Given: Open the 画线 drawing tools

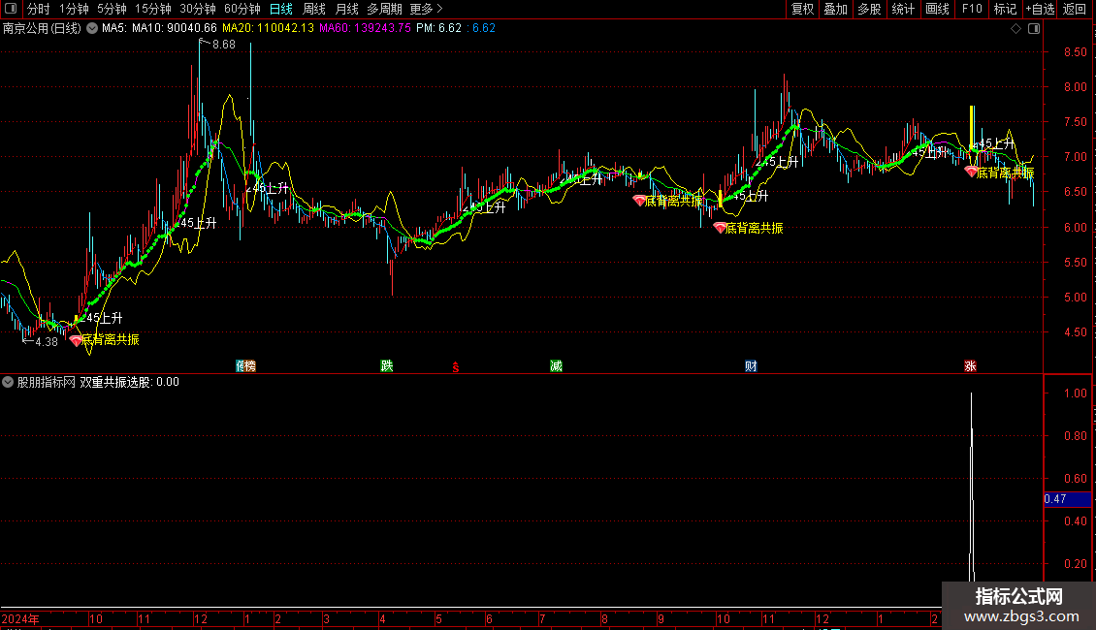Looking at the screenshot, I should [x=937, y=9].
